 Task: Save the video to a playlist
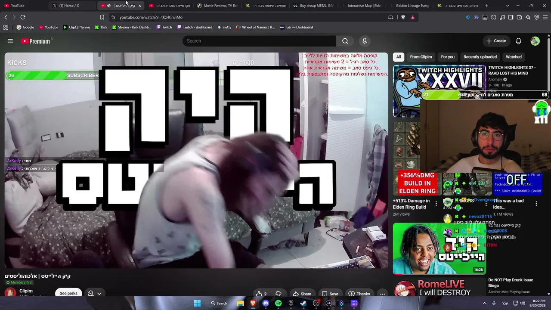point(330,294)
